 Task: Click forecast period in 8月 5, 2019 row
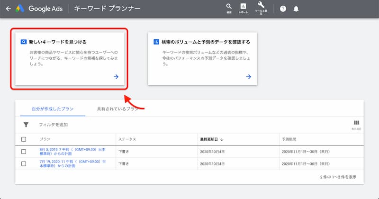(x=306, y=152)
